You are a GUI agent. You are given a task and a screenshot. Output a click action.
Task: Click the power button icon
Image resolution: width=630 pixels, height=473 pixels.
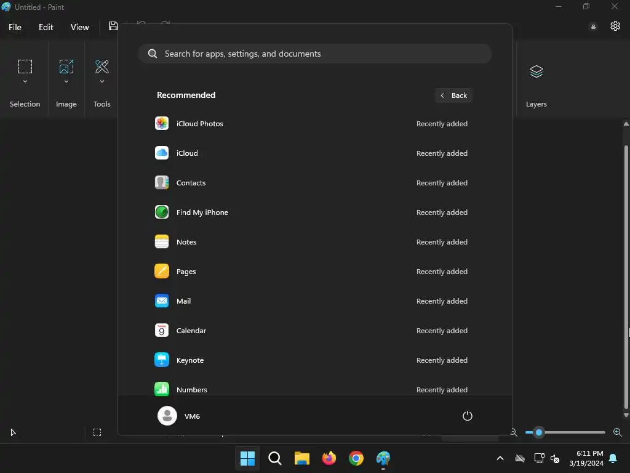click(468, 416)
